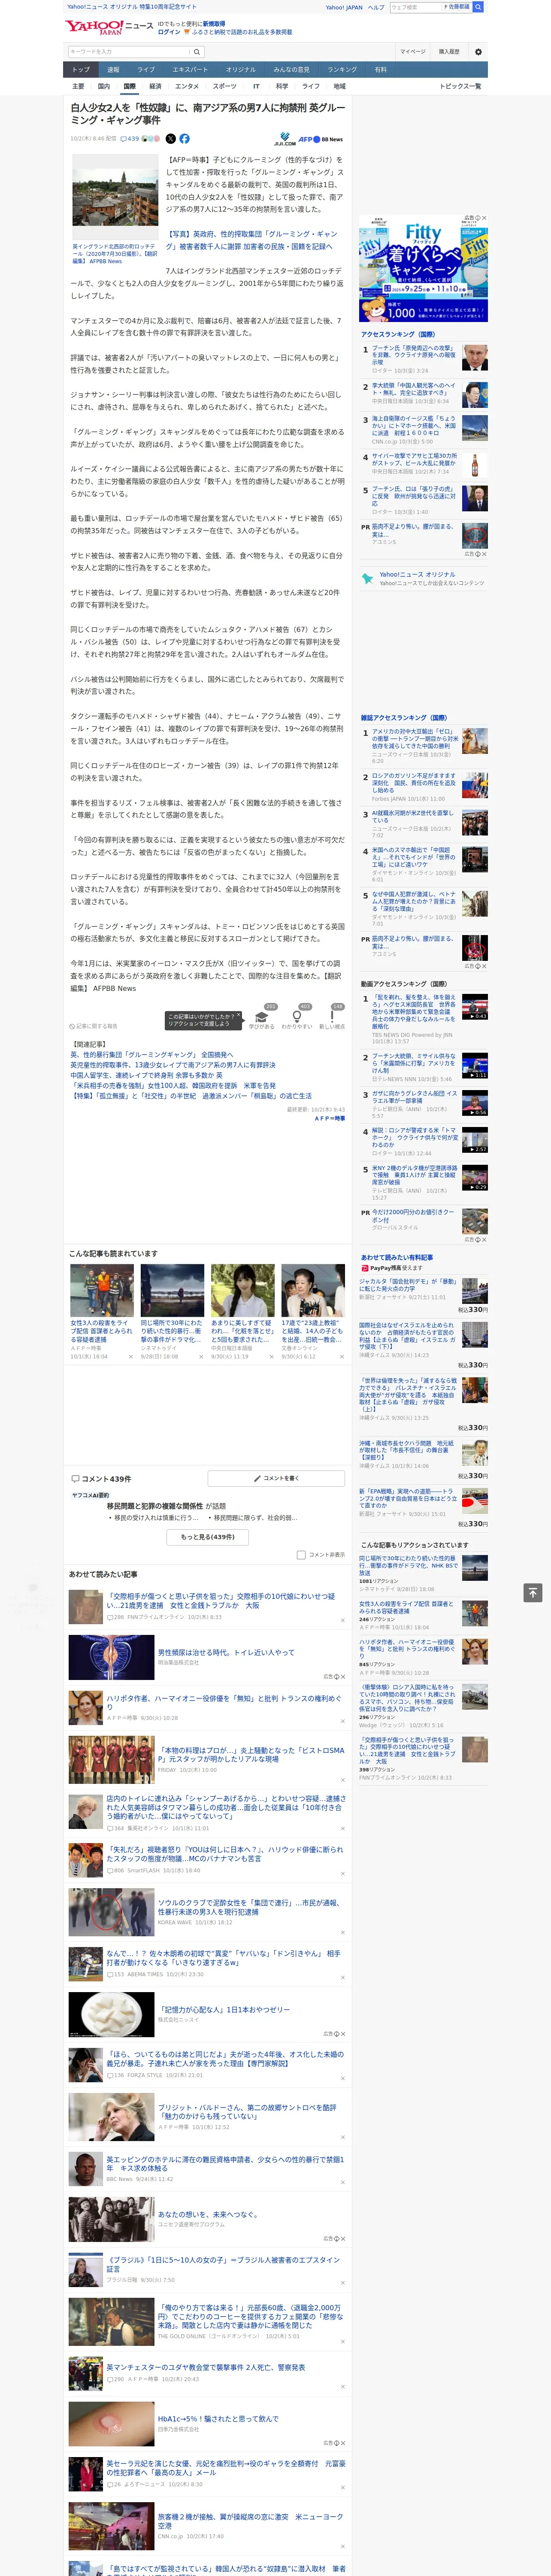Close the Fitty advertisement banner

(484, 218)
